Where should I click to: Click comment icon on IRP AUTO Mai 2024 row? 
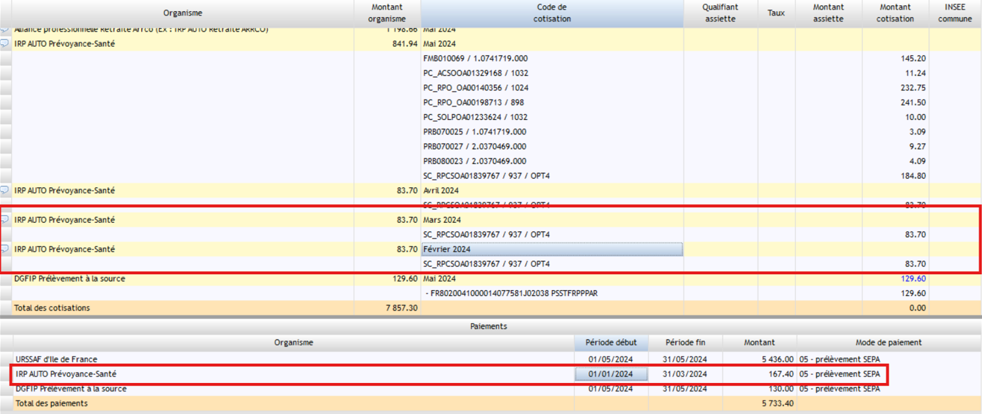[5, 44]
